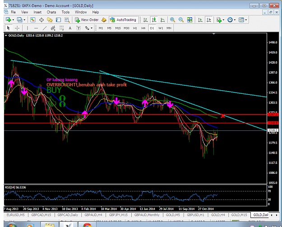The width and height of the screenshot is (282, 227).
Task: Toggle the Terminal panel icon
Action: (x=59, y=20)
